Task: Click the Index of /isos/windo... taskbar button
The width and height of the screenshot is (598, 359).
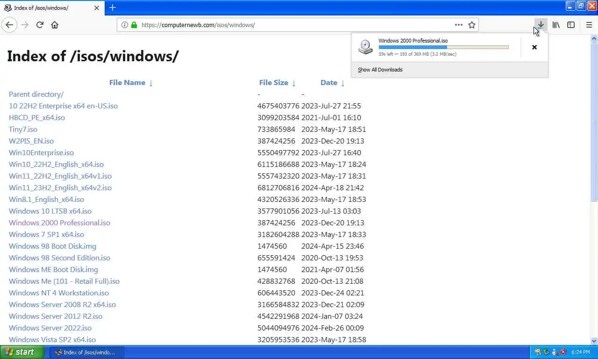Action: pos(87,352)
